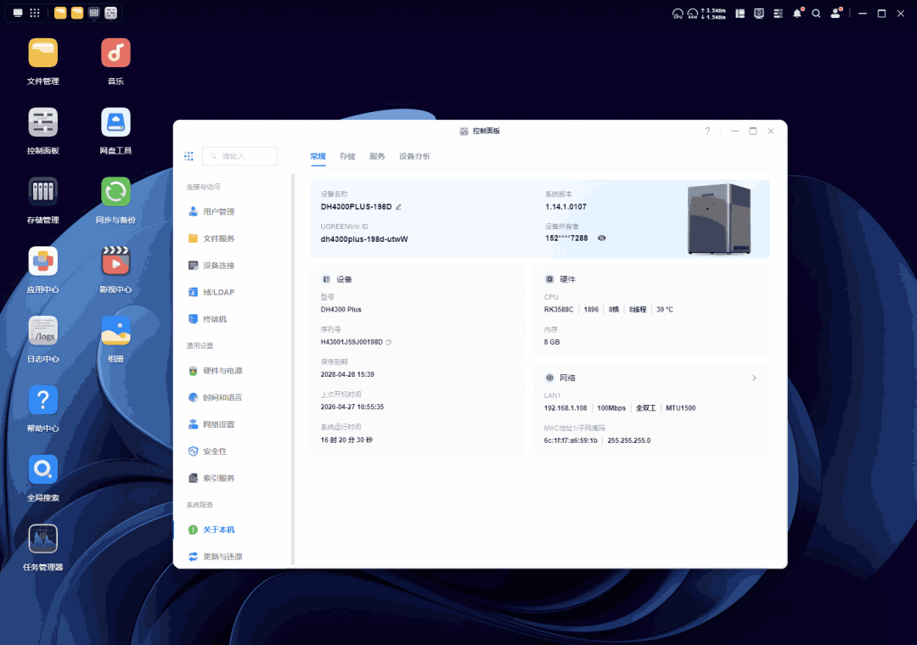The height and width of the screenshot is (645, 917).
Task: Click the NAS device image
Action: (719, 219)
